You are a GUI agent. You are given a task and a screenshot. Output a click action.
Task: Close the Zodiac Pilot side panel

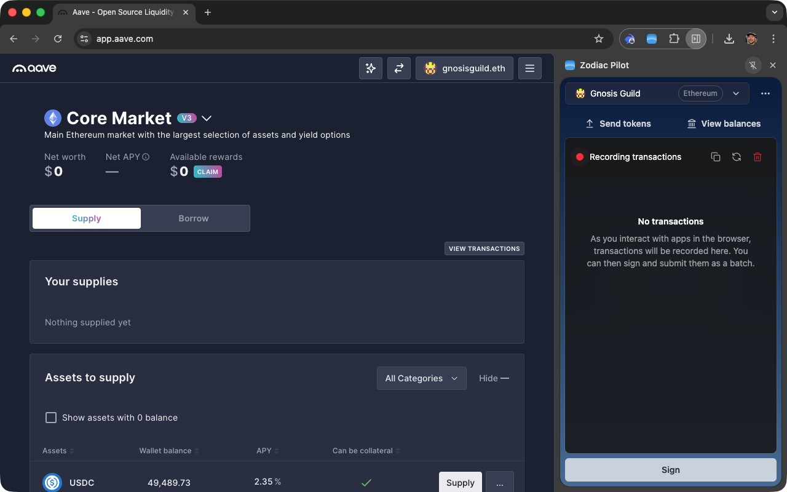tap(773, 65)
